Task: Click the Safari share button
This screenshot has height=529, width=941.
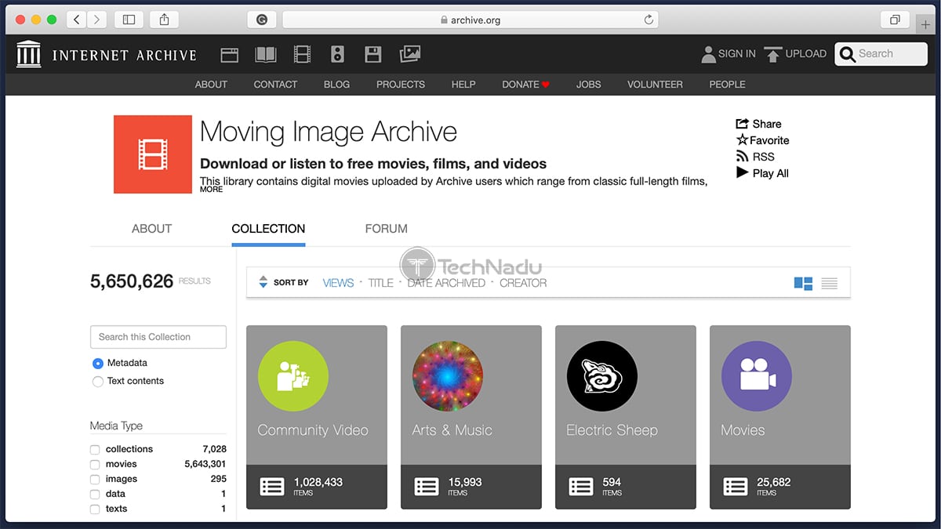Action: [x=164, y=20]
